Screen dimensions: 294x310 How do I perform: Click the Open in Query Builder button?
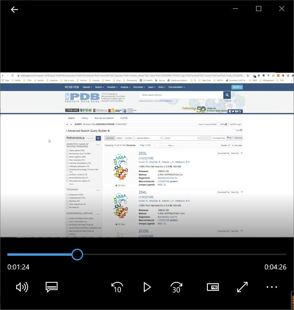point(207,124)
